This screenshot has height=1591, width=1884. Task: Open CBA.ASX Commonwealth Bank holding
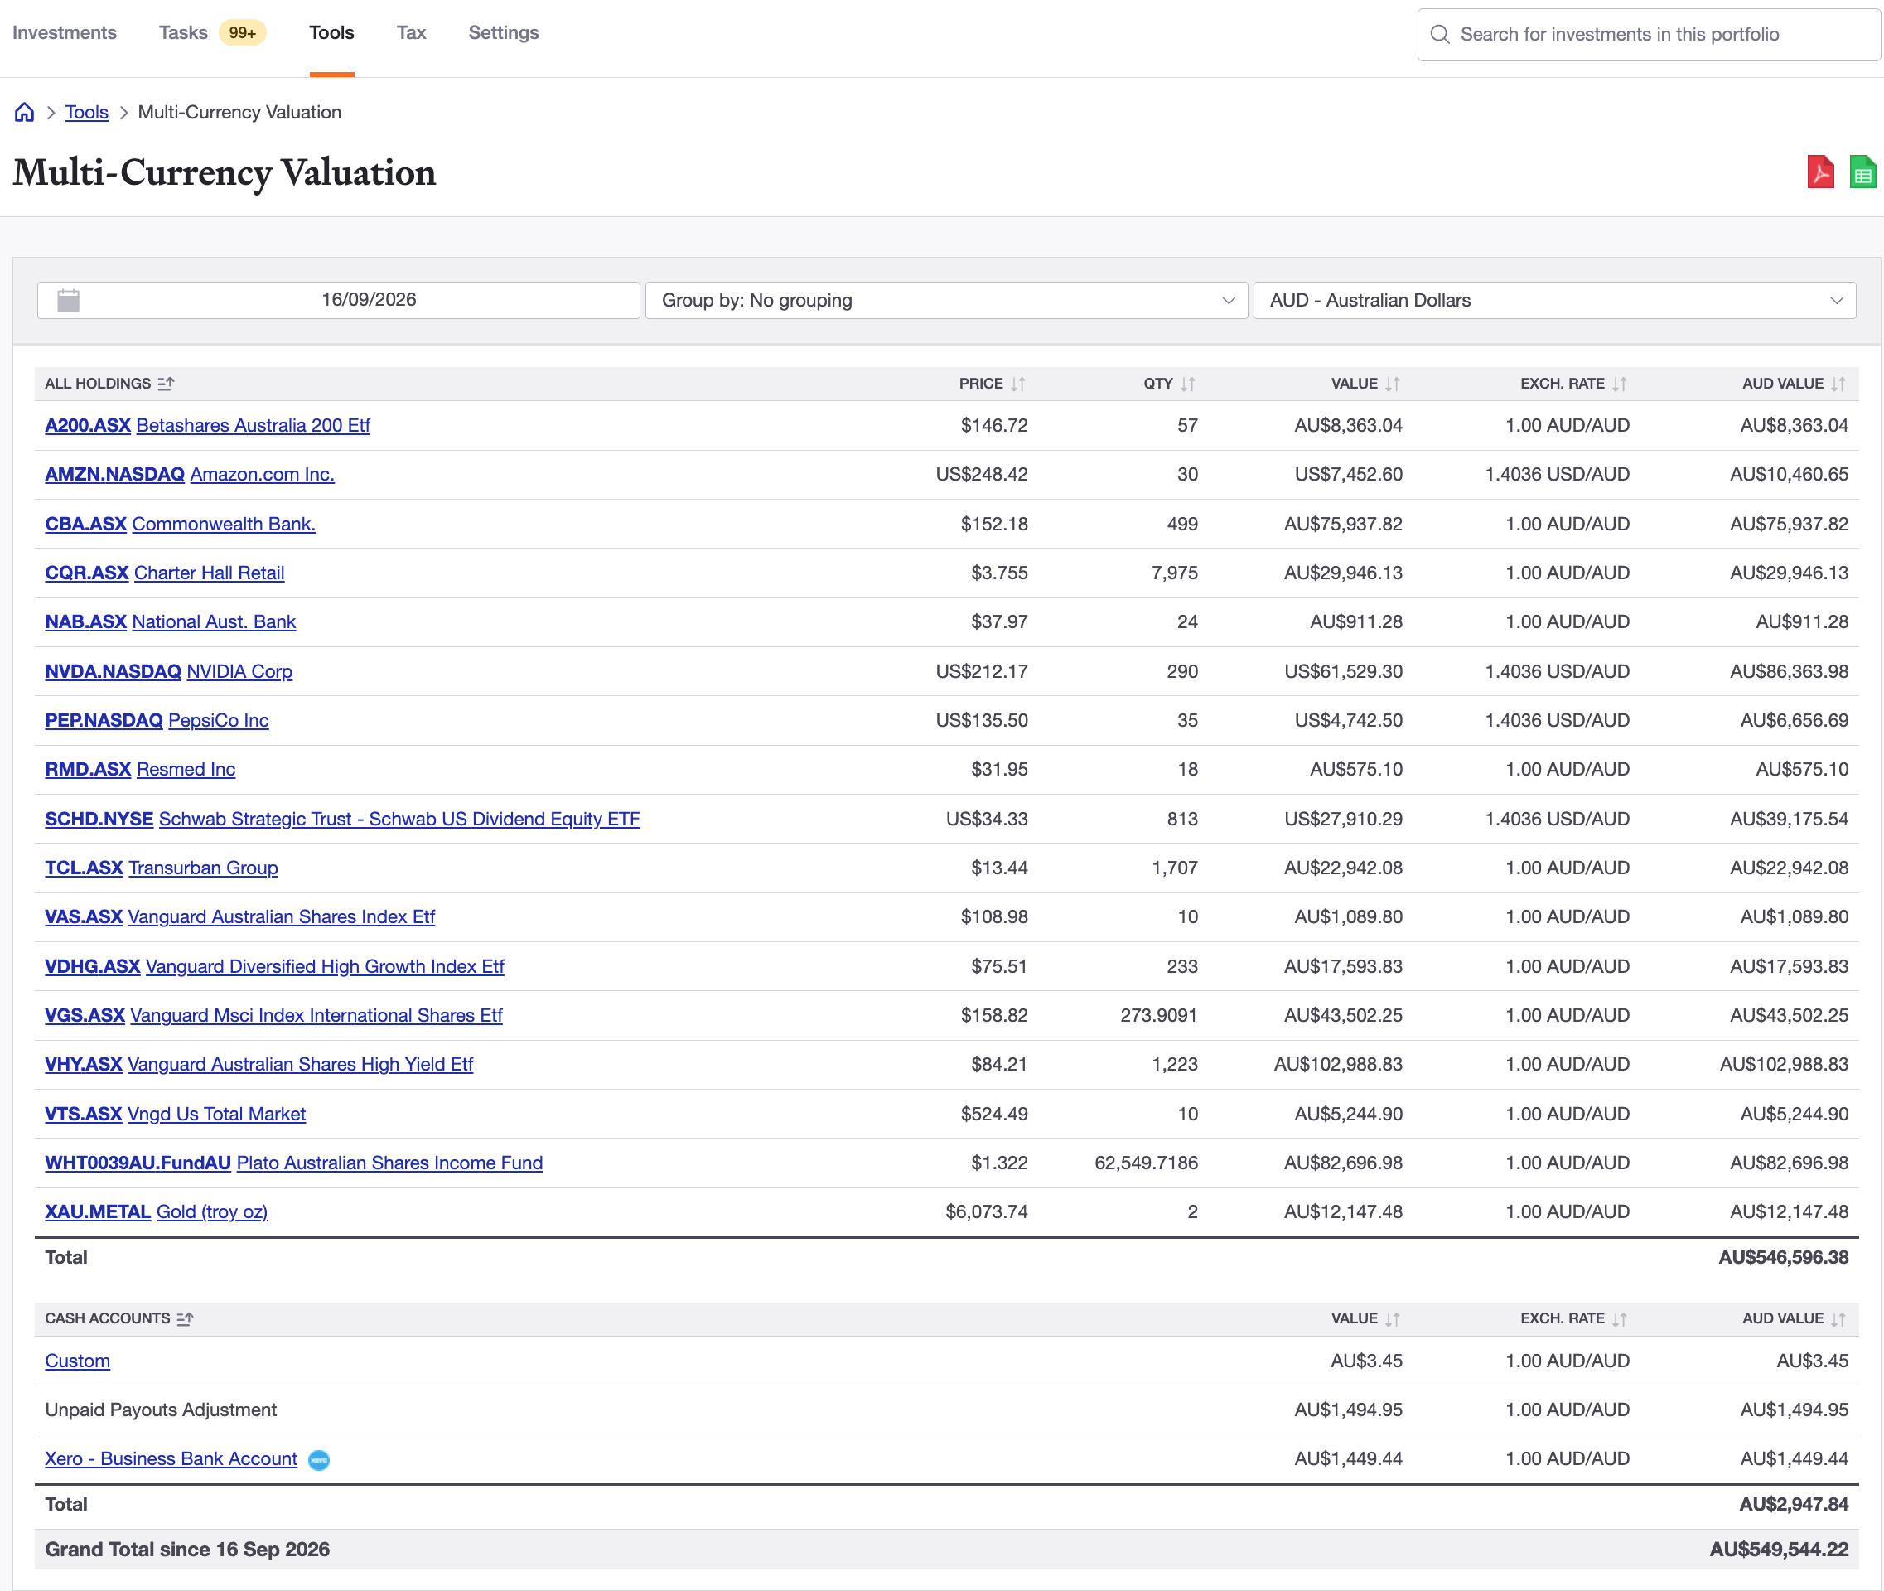click(181, 523)
